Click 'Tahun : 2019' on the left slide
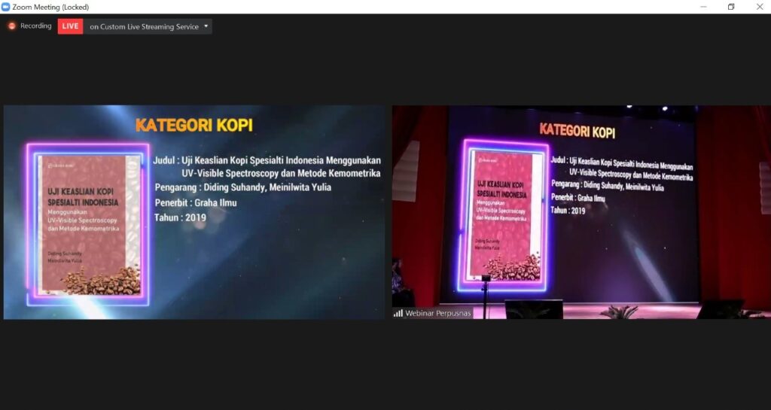 pos(180,217)
